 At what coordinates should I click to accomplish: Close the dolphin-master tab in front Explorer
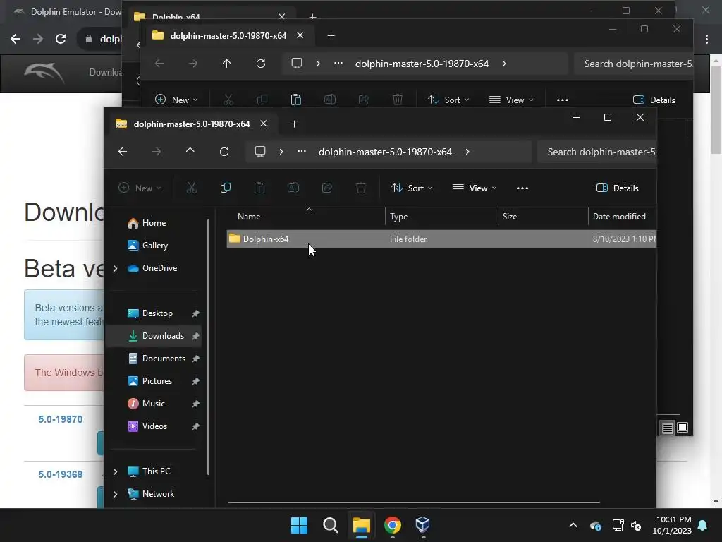(264, 124)
